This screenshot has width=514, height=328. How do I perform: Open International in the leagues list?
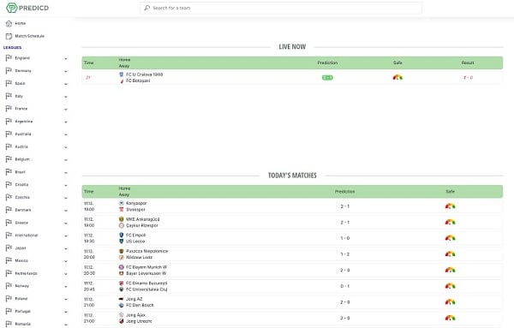[x=27, y=236]
